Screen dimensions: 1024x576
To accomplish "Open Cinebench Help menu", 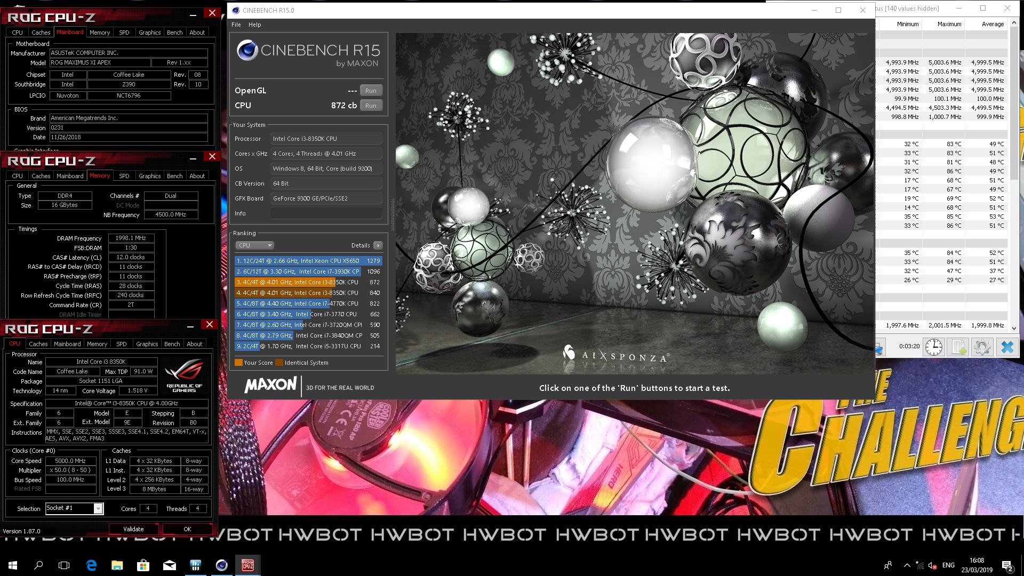I will [x=255, y=25].
